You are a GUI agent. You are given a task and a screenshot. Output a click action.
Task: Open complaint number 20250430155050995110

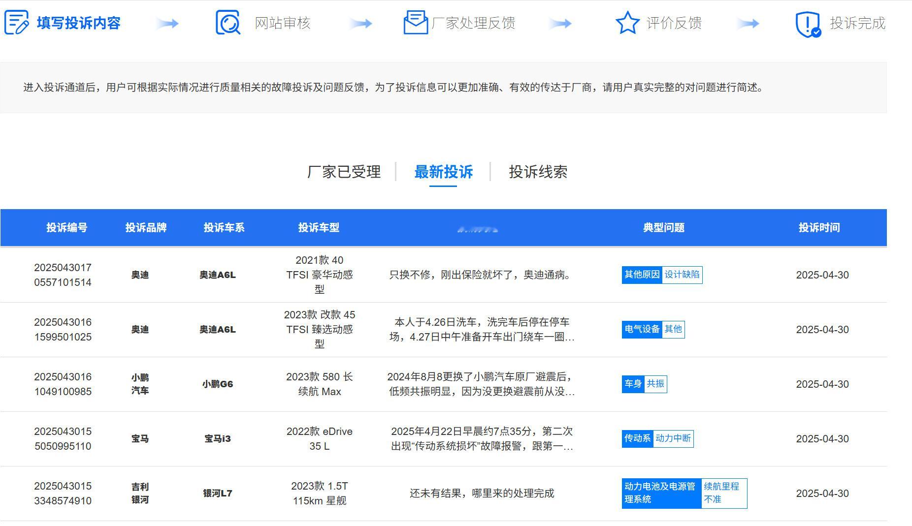[x=63, y=439]
